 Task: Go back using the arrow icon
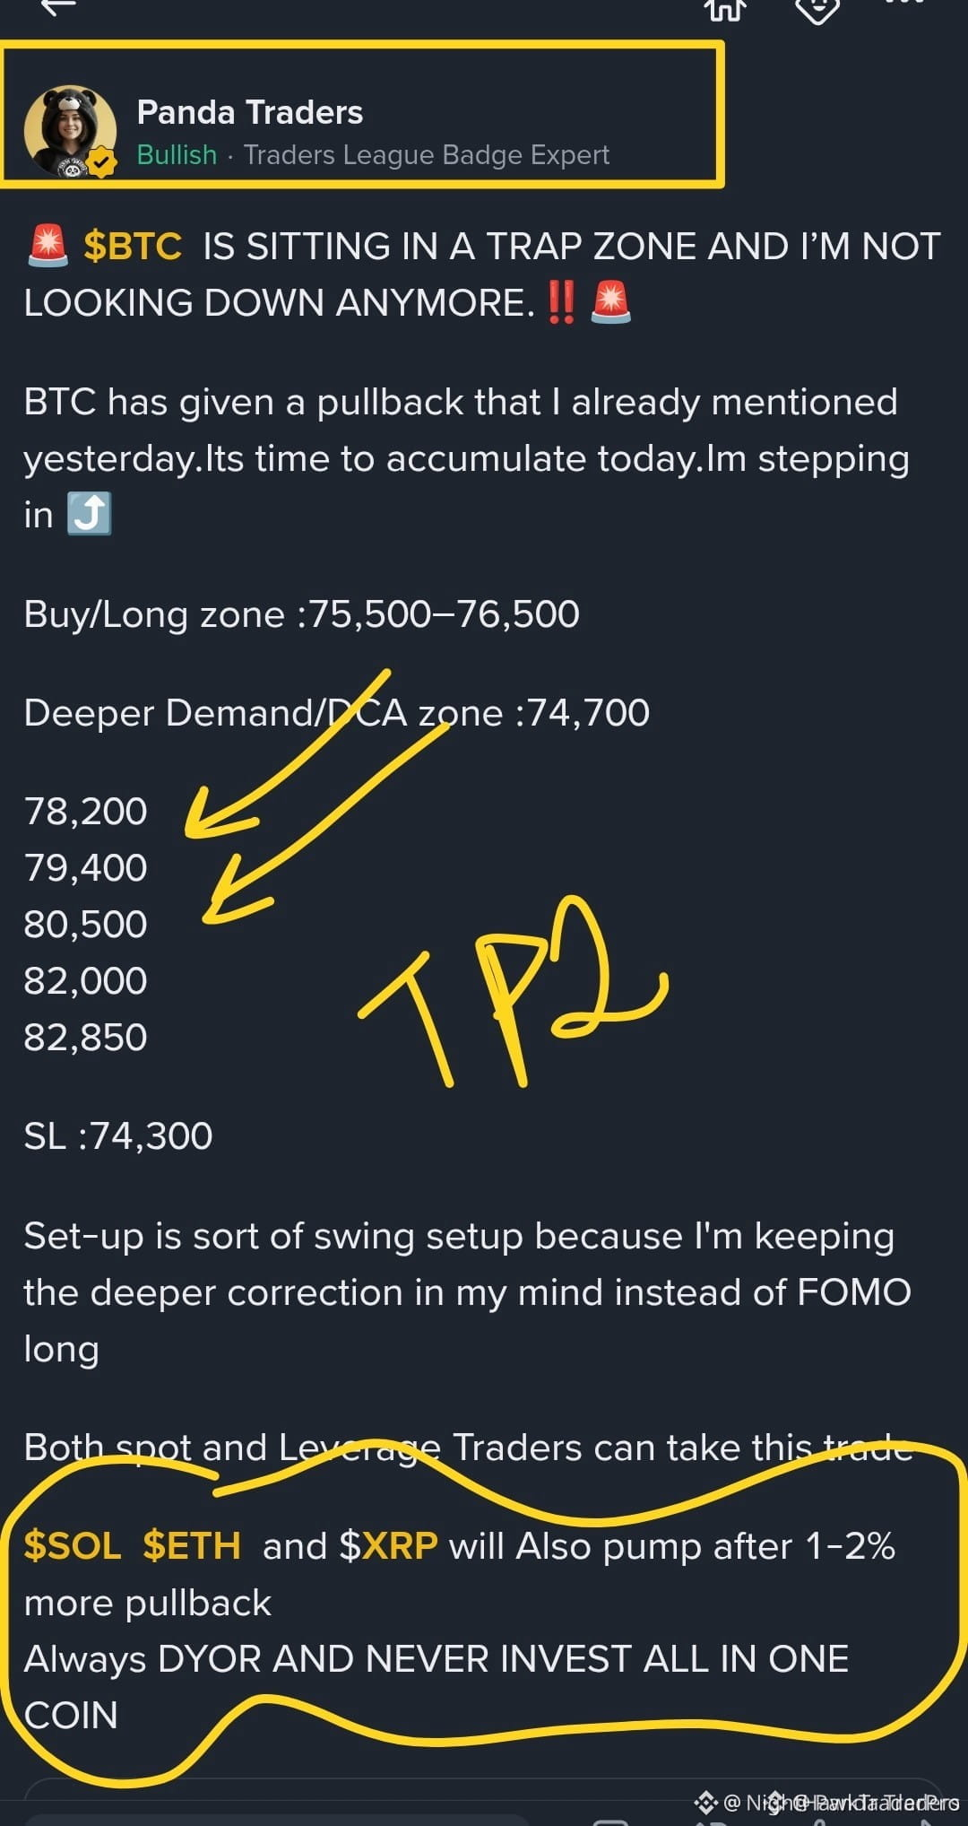pos(57,5)
